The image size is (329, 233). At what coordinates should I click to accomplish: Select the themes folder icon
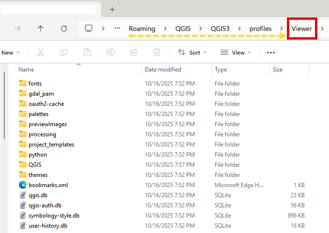tap(23, 175)
